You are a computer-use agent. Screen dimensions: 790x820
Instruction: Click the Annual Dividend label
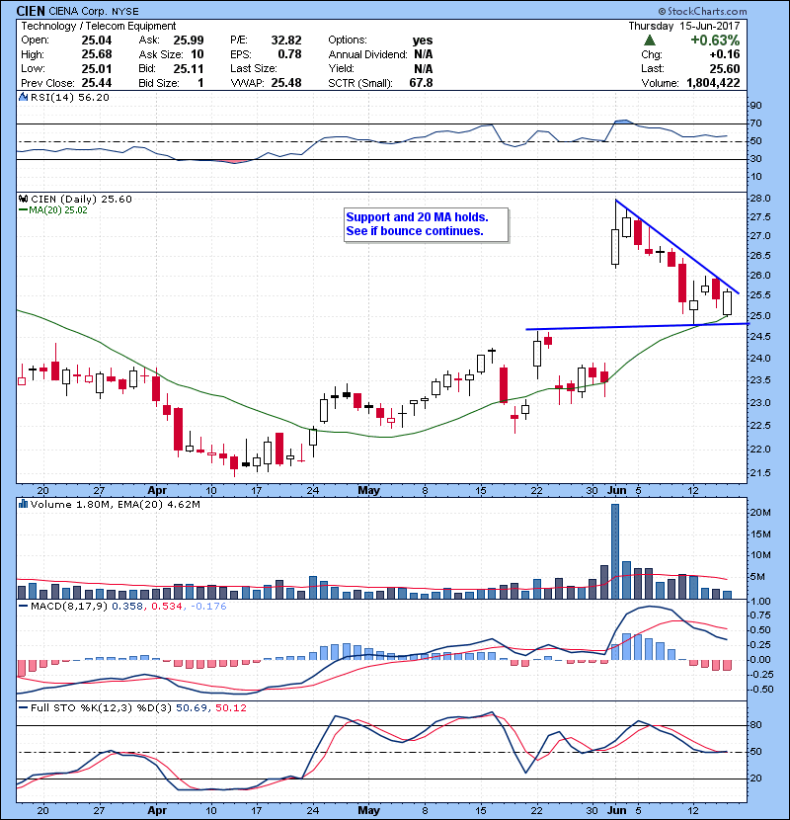tap(367, 54)
